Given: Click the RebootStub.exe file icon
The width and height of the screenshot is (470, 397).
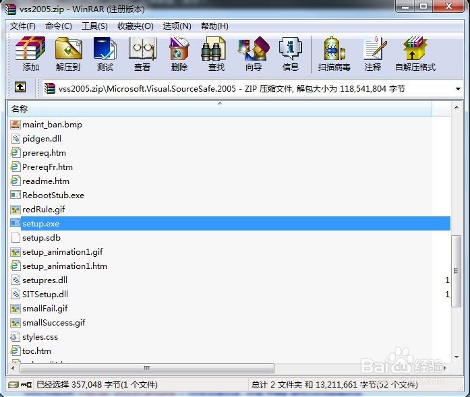Looking at the screenshot, I should [x=16, y=195].
